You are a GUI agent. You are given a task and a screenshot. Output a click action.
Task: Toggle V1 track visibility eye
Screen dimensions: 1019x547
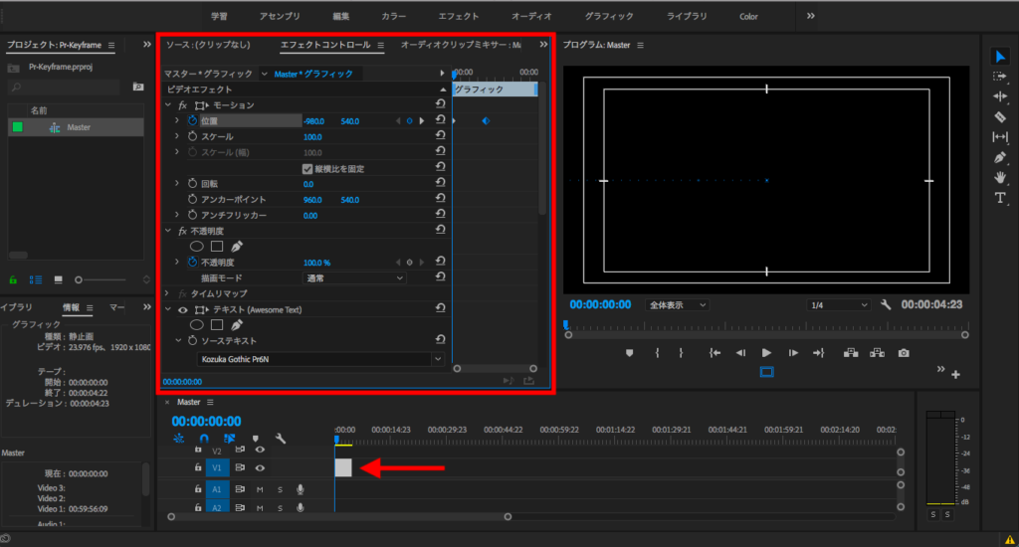tap(260, 466)
